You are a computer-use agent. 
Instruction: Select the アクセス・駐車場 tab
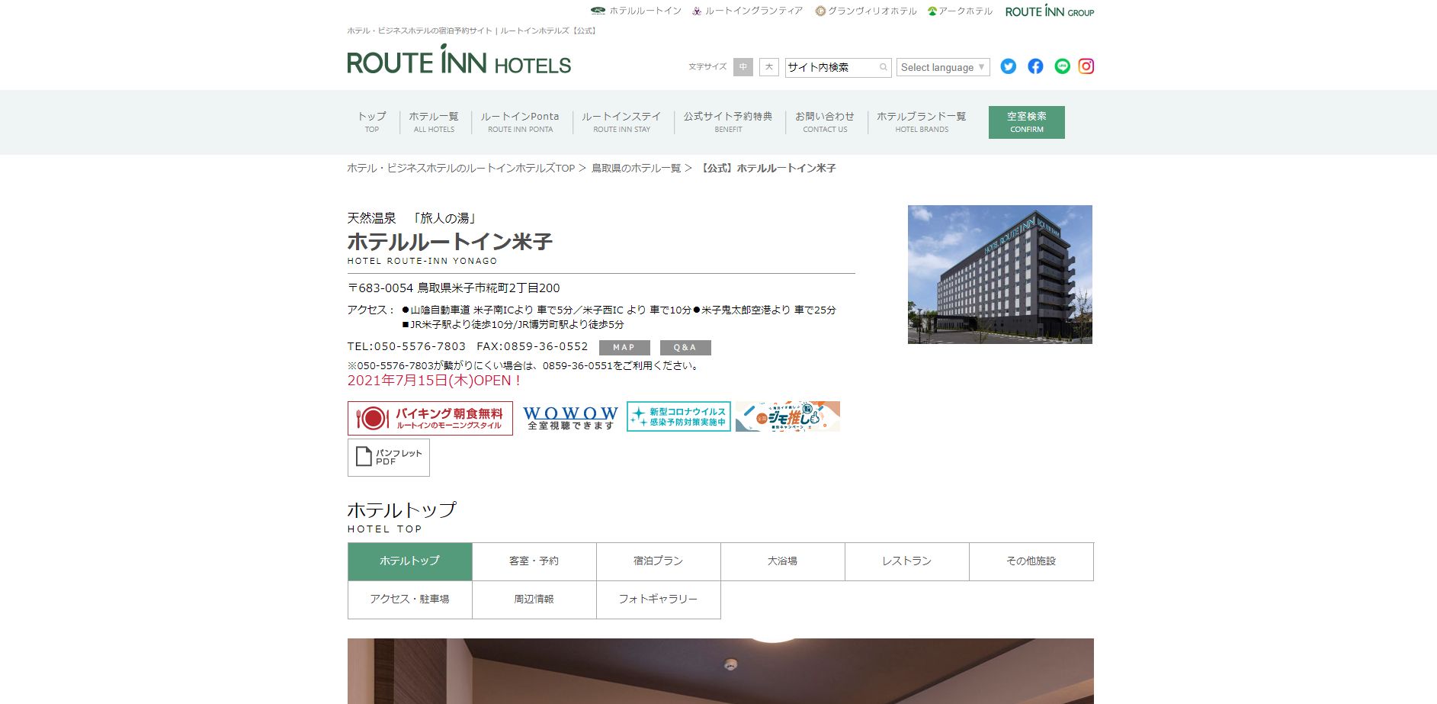(410, 600)
